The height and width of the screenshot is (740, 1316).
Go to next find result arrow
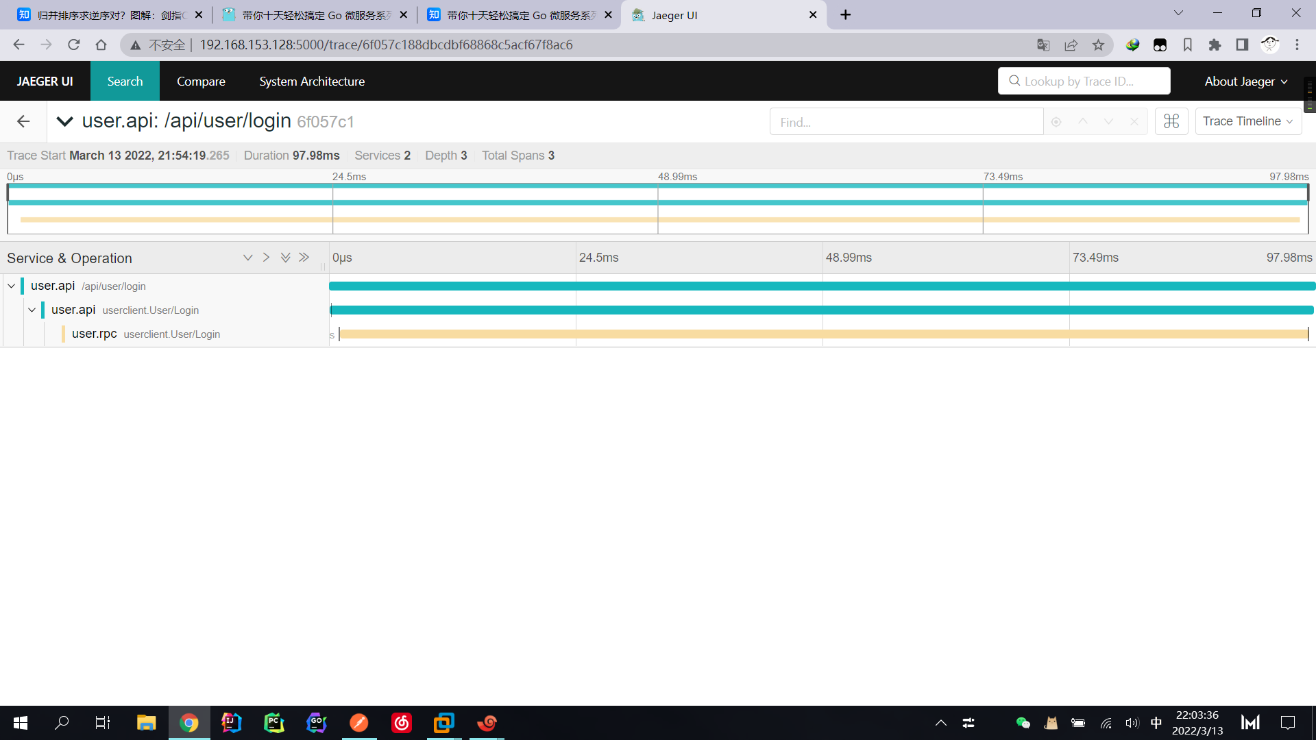tap(1108, 121)
